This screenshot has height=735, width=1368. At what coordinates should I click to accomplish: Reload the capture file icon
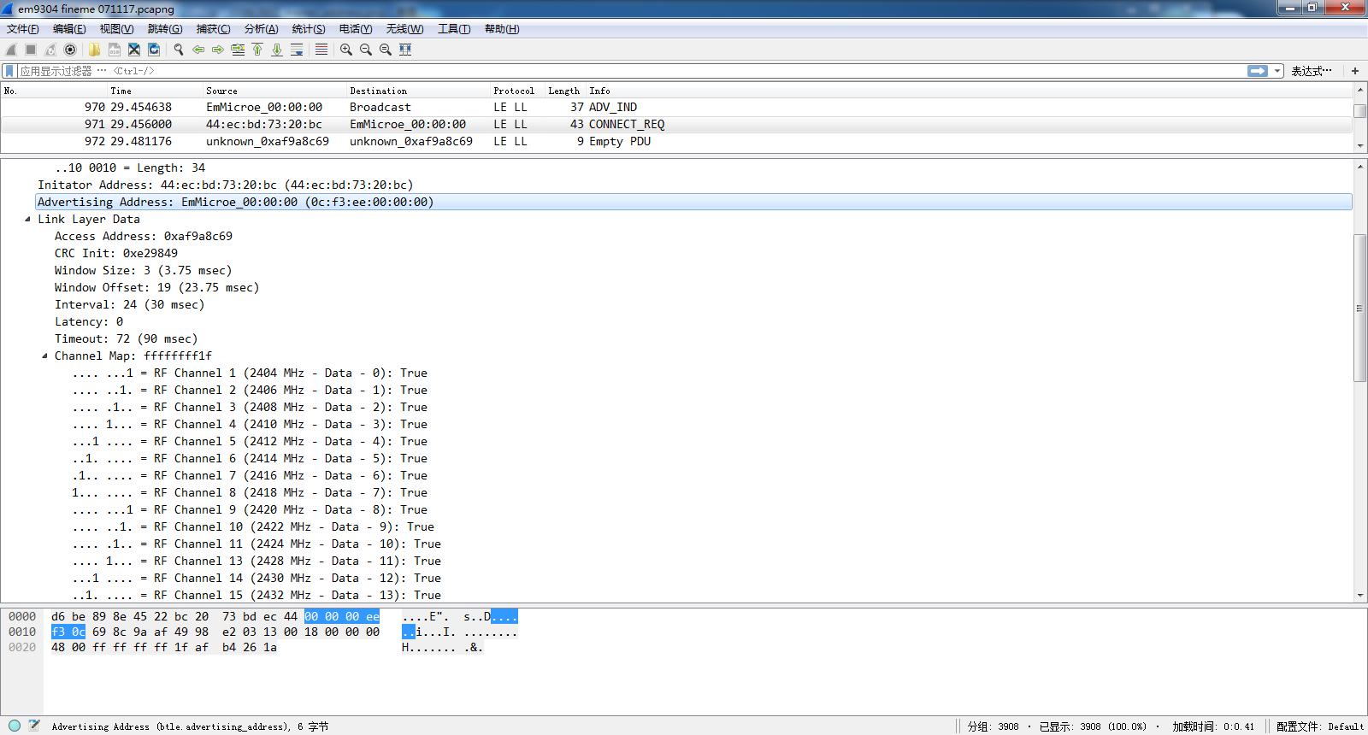click(x=154, y=50)
